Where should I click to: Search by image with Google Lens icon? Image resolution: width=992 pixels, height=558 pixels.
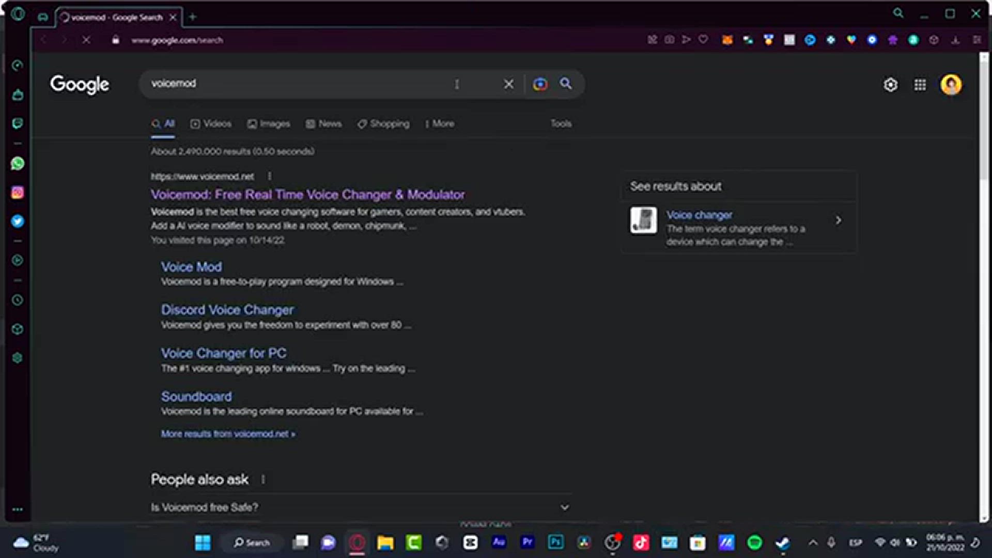540,84
